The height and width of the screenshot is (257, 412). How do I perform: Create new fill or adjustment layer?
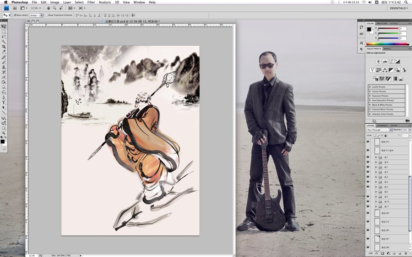pos(388,254)
